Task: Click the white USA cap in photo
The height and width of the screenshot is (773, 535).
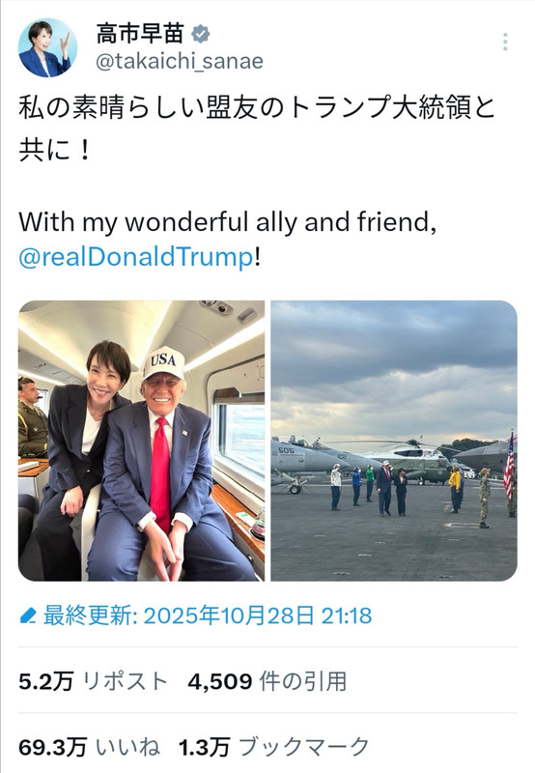Action: pyautogui.click(x=163, y=364)
